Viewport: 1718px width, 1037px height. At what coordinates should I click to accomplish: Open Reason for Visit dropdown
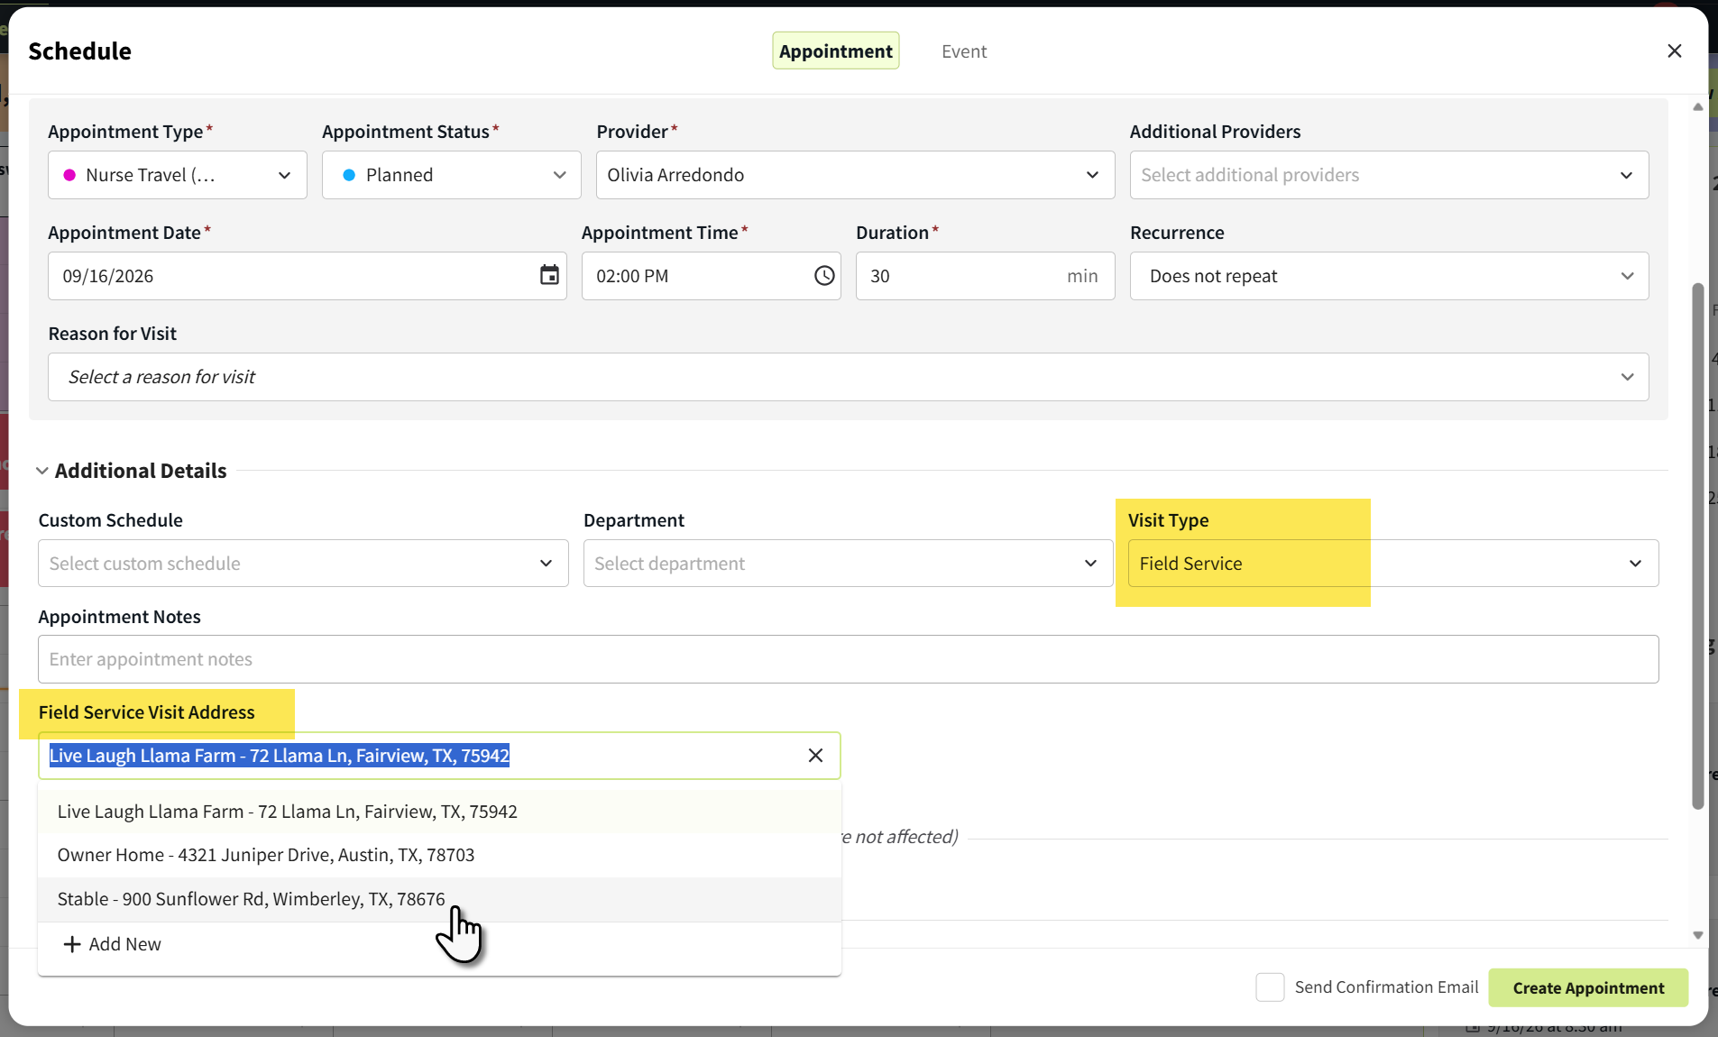click(849, 377)
